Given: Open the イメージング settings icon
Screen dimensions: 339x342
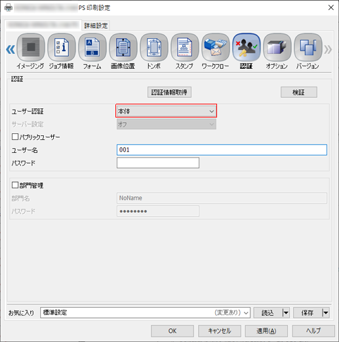Looking at the screenshot, I should click(x=31, y=47).
